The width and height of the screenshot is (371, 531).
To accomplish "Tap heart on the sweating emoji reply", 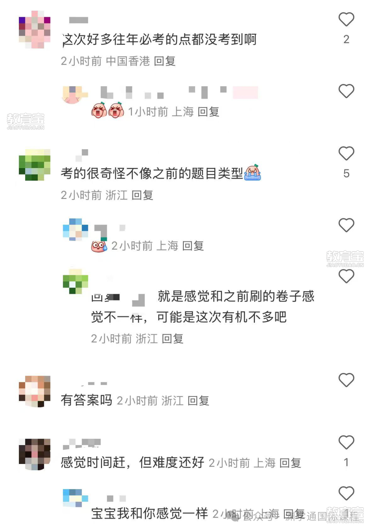I will tap(346, 225).
